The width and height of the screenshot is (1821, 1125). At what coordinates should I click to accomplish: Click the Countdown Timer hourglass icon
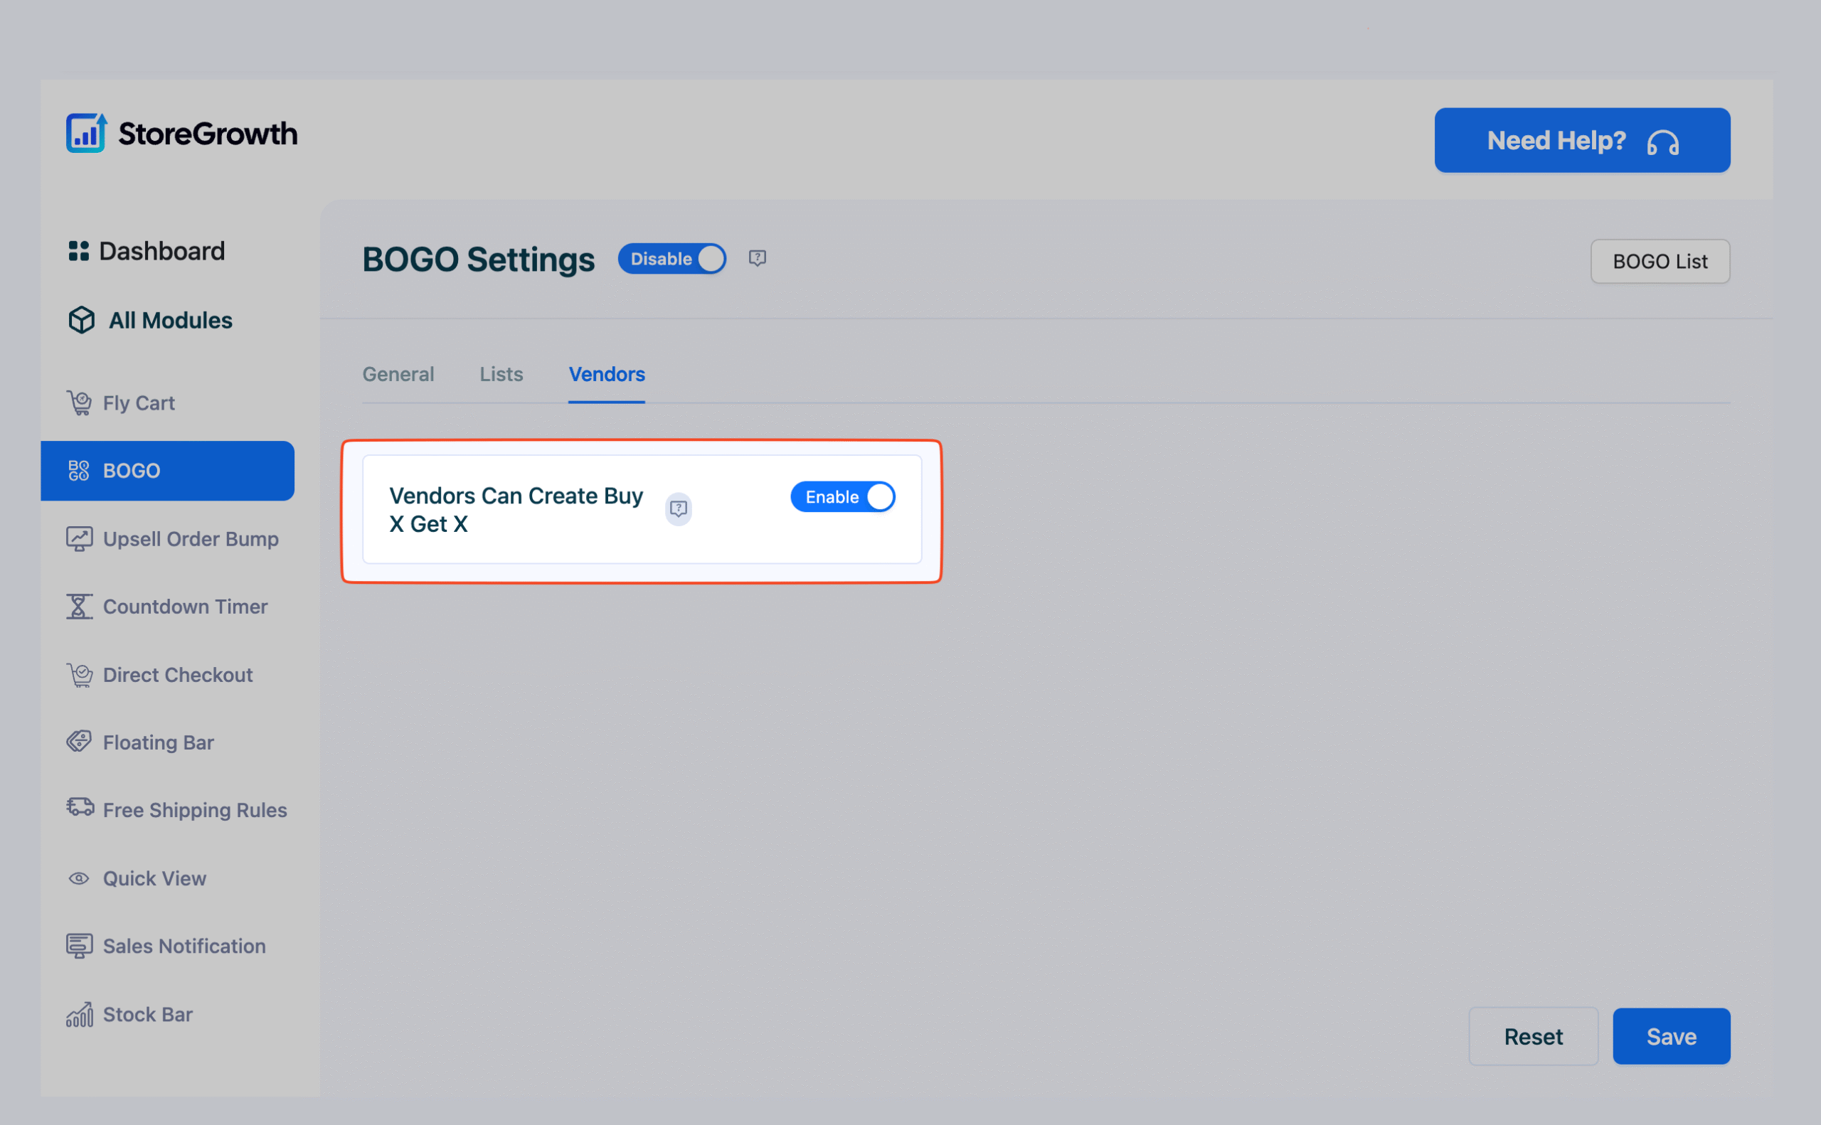tap(80, 607)
